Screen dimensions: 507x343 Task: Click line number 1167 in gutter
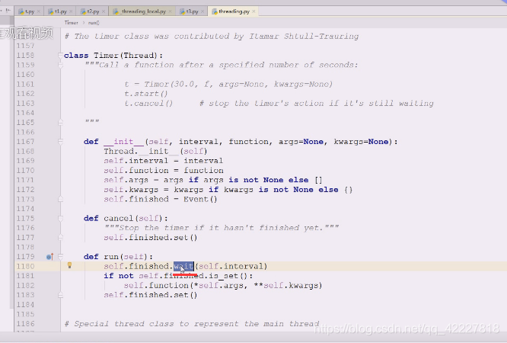[x=25, y=142]
